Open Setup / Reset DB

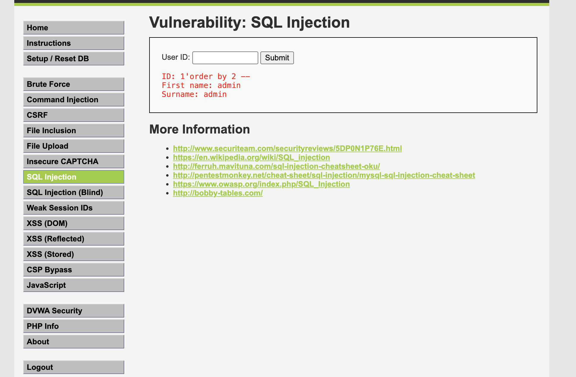coord(73,59)
